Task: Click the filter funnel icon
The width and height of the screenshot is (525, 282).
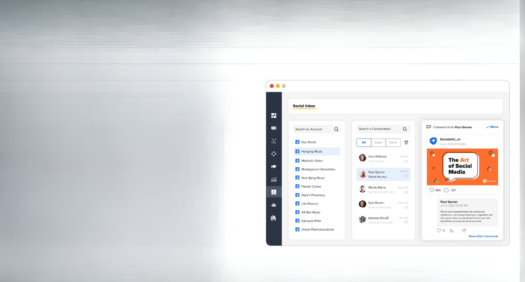Action: [x=406, y=142]
